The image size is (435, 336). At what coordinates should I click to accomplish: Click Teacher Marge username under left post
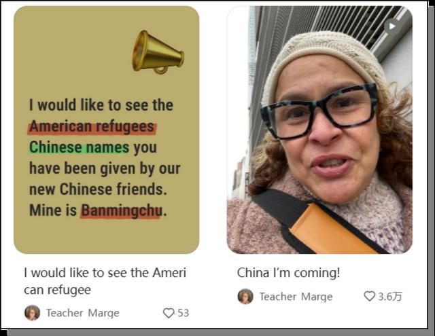point(83,313)
